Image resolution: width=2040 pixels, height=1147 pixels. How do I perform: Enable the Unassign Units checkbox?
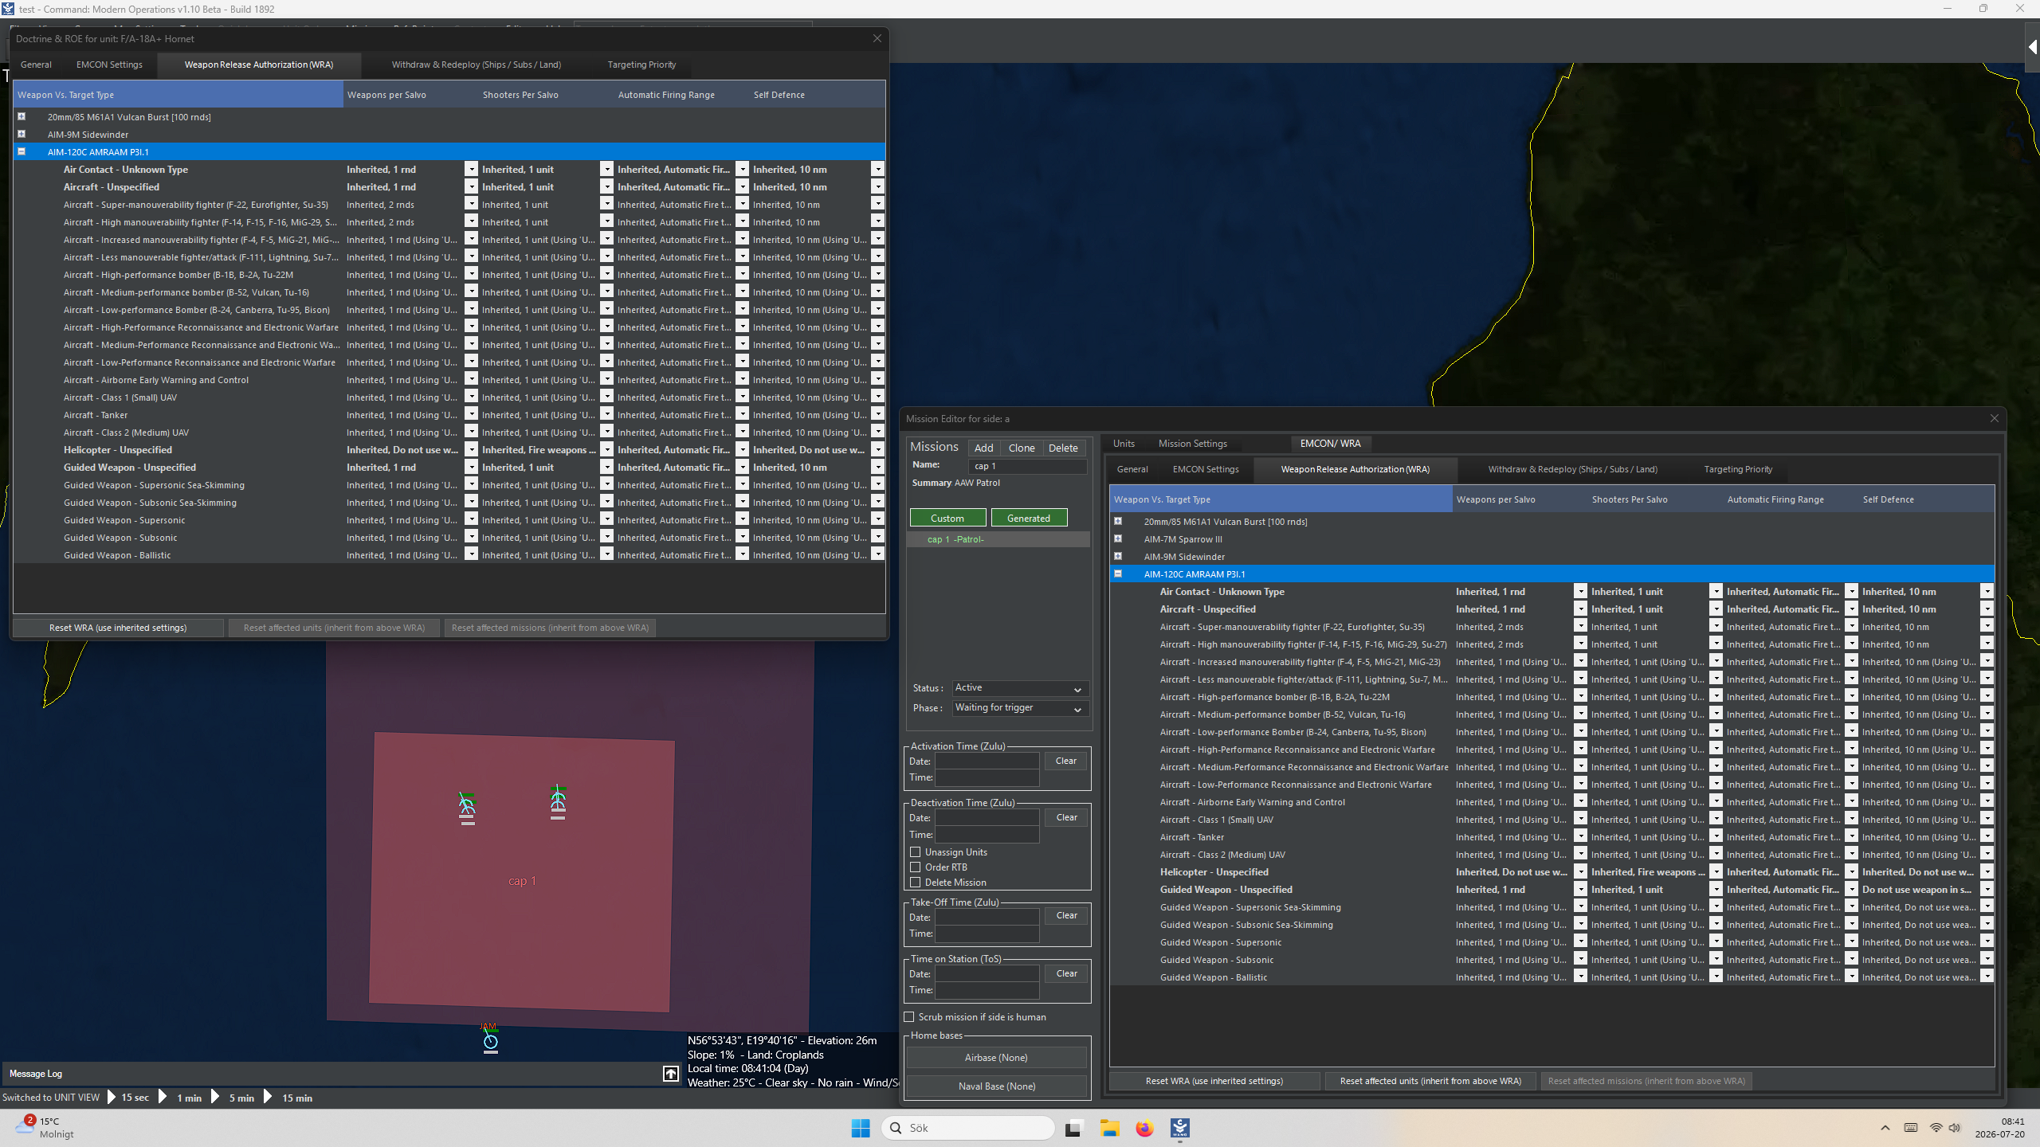pyautogui.click(x=916, y=852)
